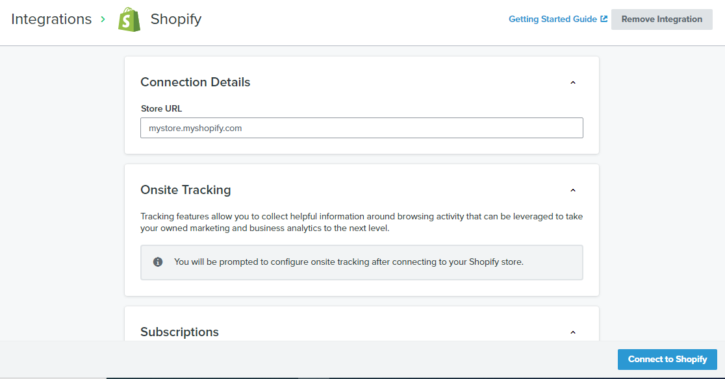Click the Store URL field label
The image size is (725, 379).
pos(161,109)
